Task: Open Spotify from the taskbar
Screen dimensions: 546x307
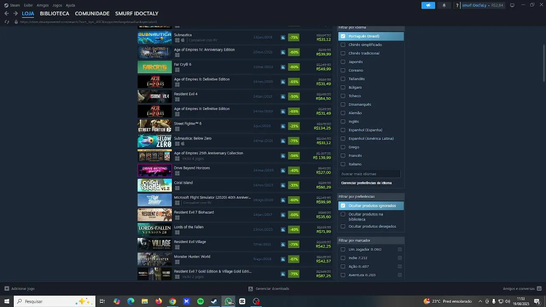Action: 200,301
